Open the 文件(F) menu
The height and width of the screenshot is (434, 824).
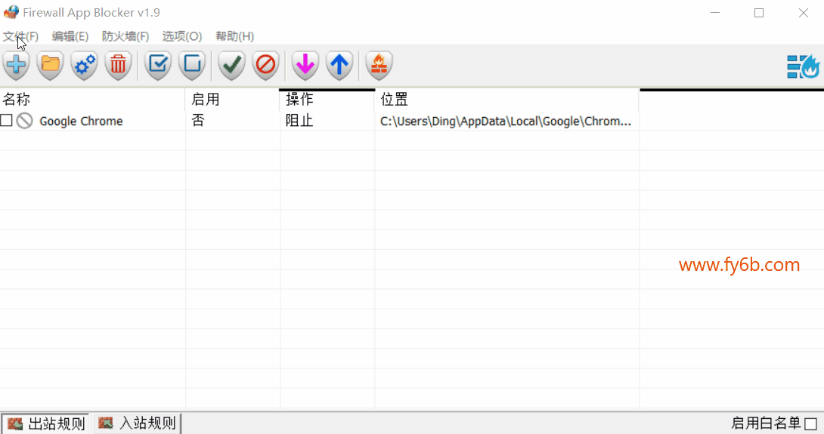20,36
